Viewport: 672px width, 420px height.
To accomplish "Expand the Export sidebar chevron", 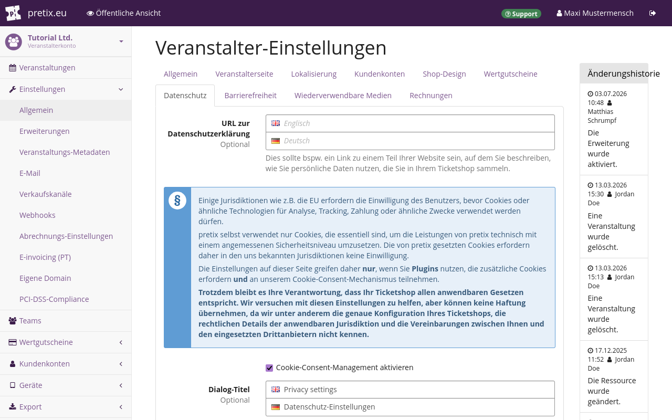I will click(121, 407).
